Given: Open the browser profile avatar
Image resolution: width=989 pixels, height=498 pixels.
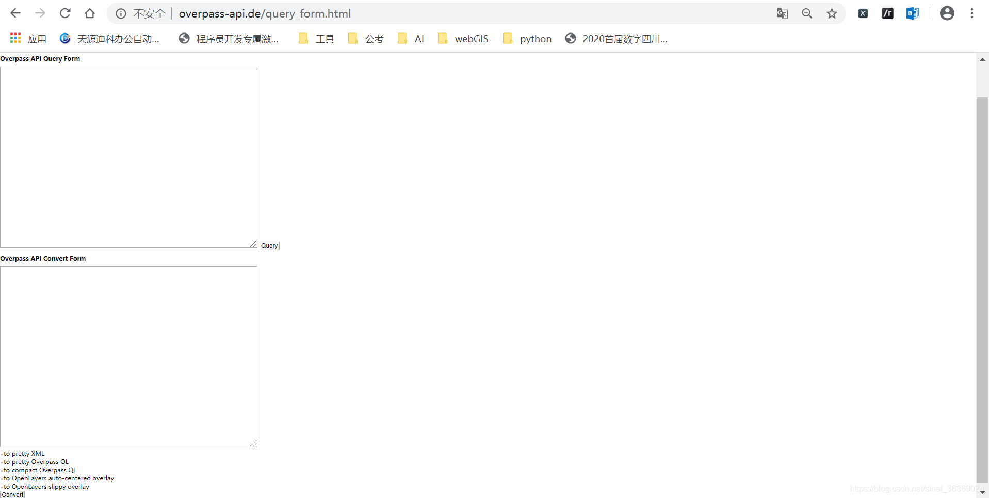Looking at the screenshot, I should (947, 13).
